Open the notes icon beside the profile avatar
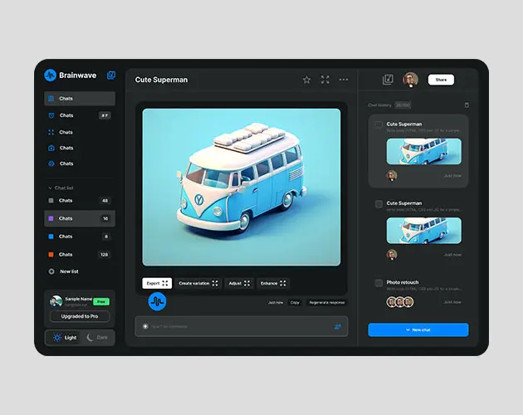The image size is (523, 415). [x=388, y=80]
